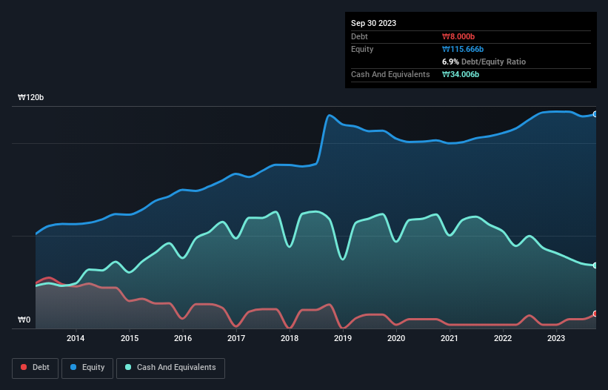Click the 6.9% Debt/Equity Ratio text

[x=484, y=62]
